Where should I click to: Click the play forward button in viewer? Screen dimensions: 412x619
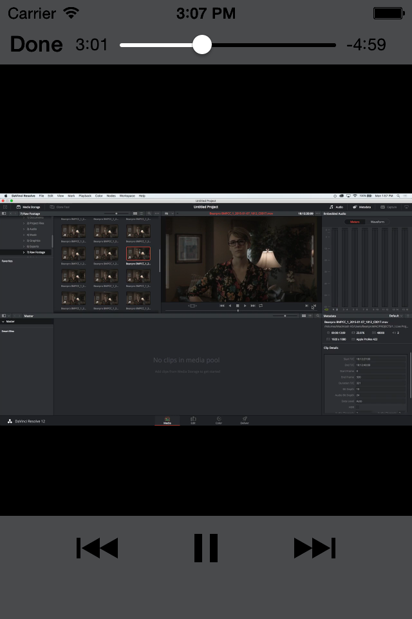[x=245, y=306]
